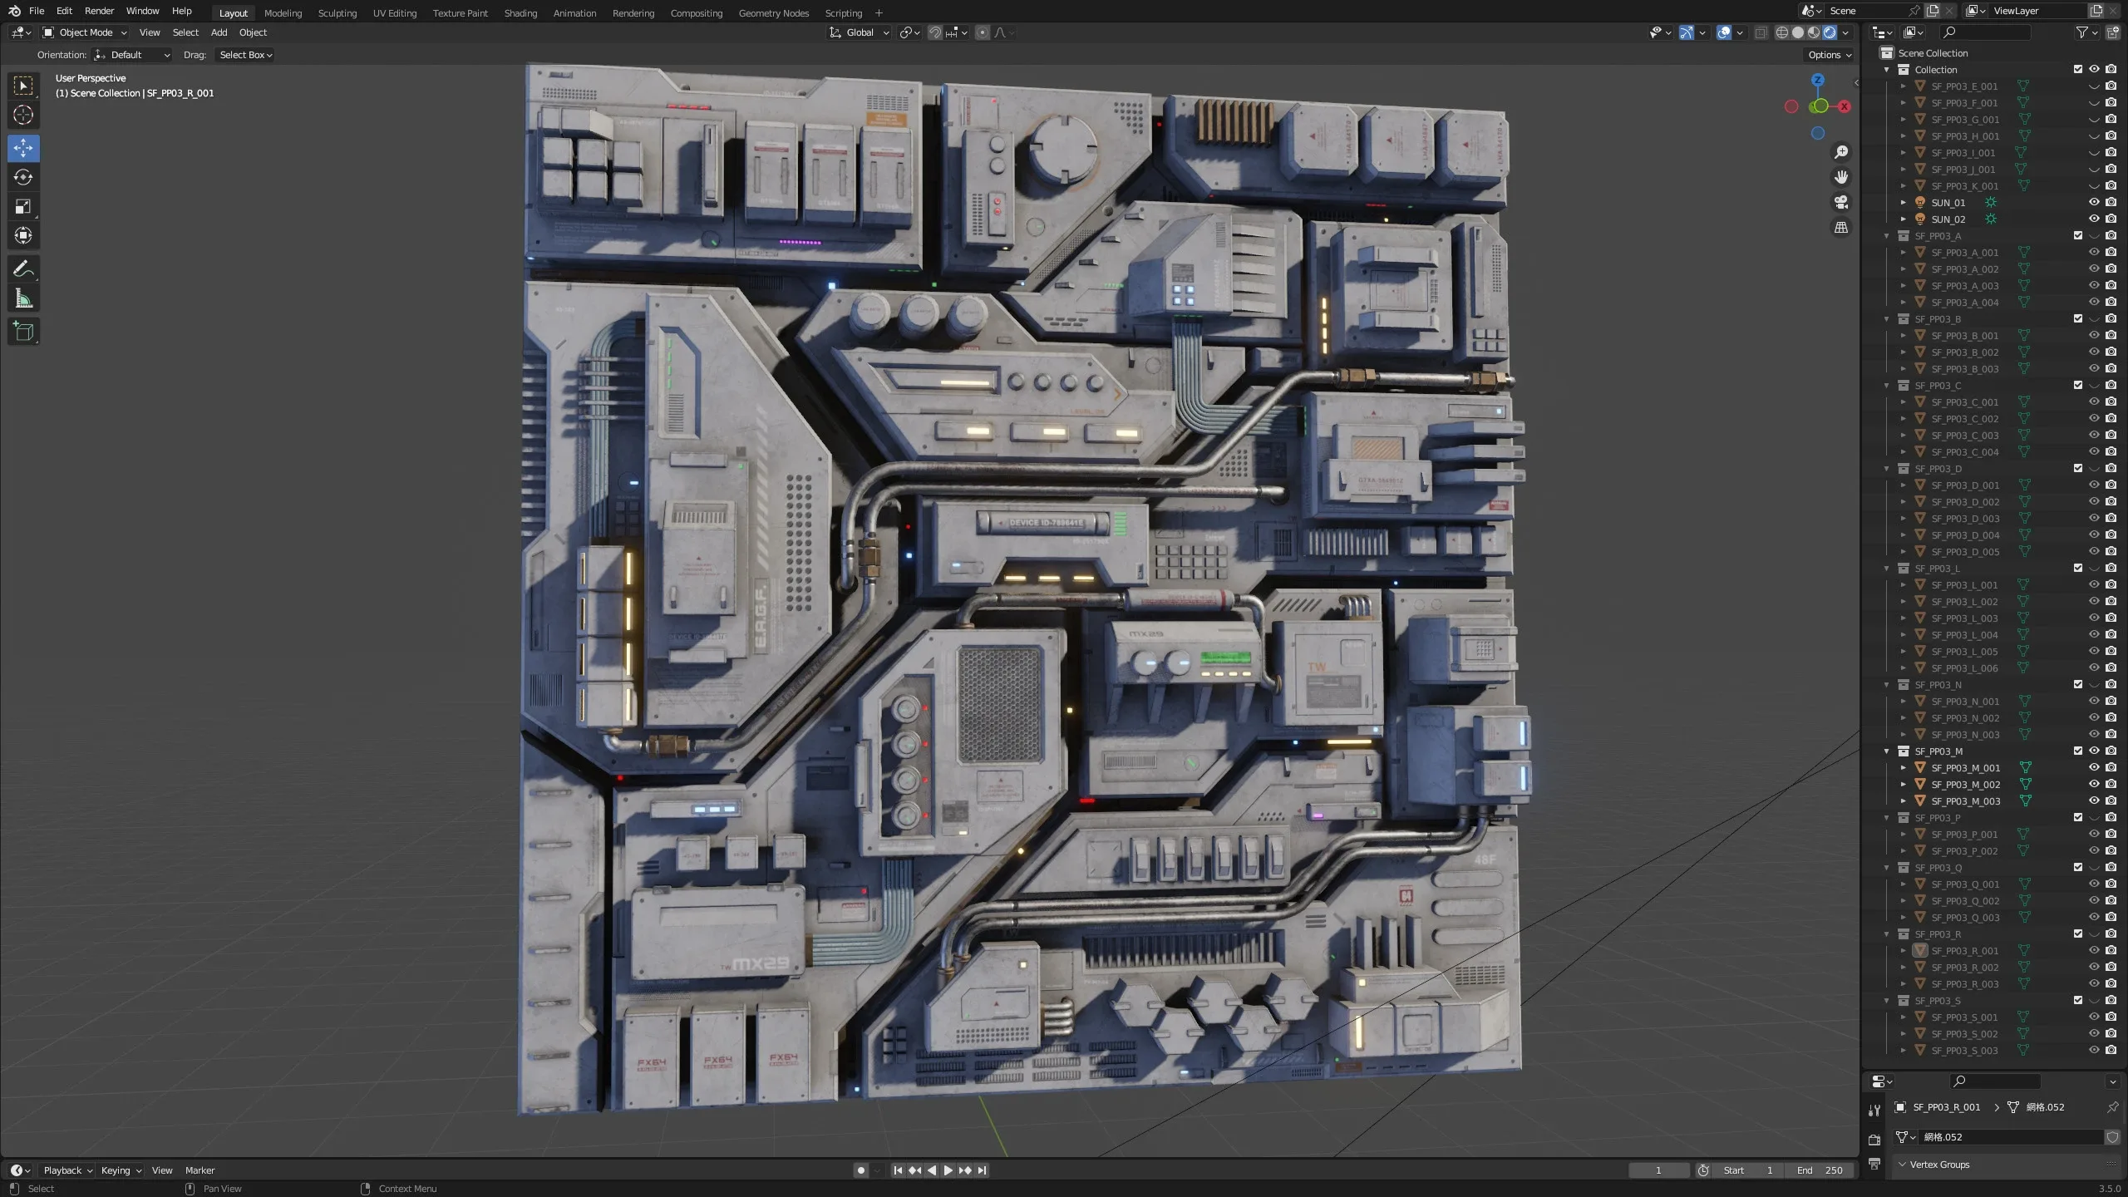The image size is (2128, 1197).
Task: Select the Scale tool
Action: 23,207
